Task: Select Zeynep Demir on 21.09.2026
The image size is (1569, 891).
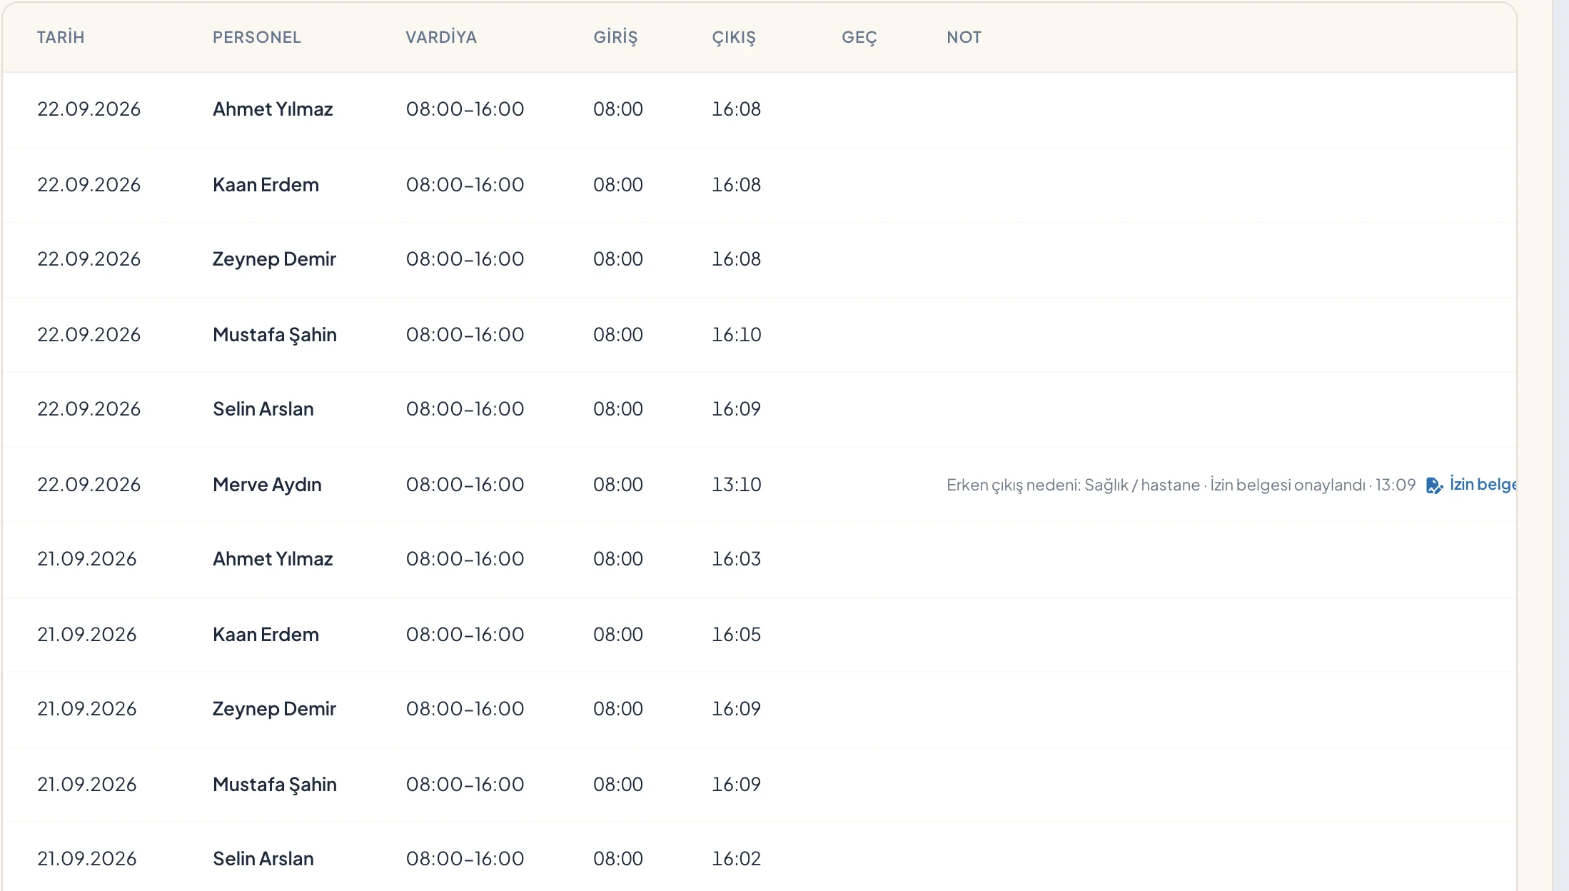Action: coord(274,709)
